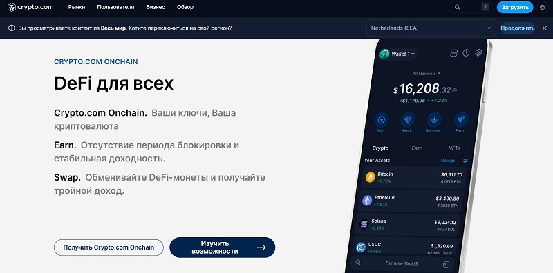Click the $3,490.80 Ethereum value
Screen dimensions: 553x273
[447, 199]
